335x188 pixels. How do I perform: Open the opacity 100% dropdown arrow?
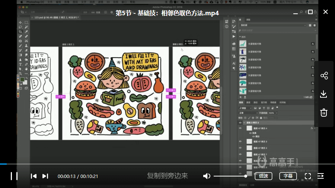coord(277,113)
